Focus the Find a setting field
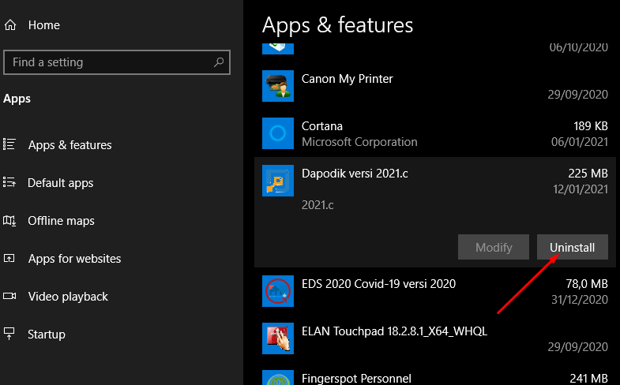This screenshot has width=620, height=385. (117, 62)
